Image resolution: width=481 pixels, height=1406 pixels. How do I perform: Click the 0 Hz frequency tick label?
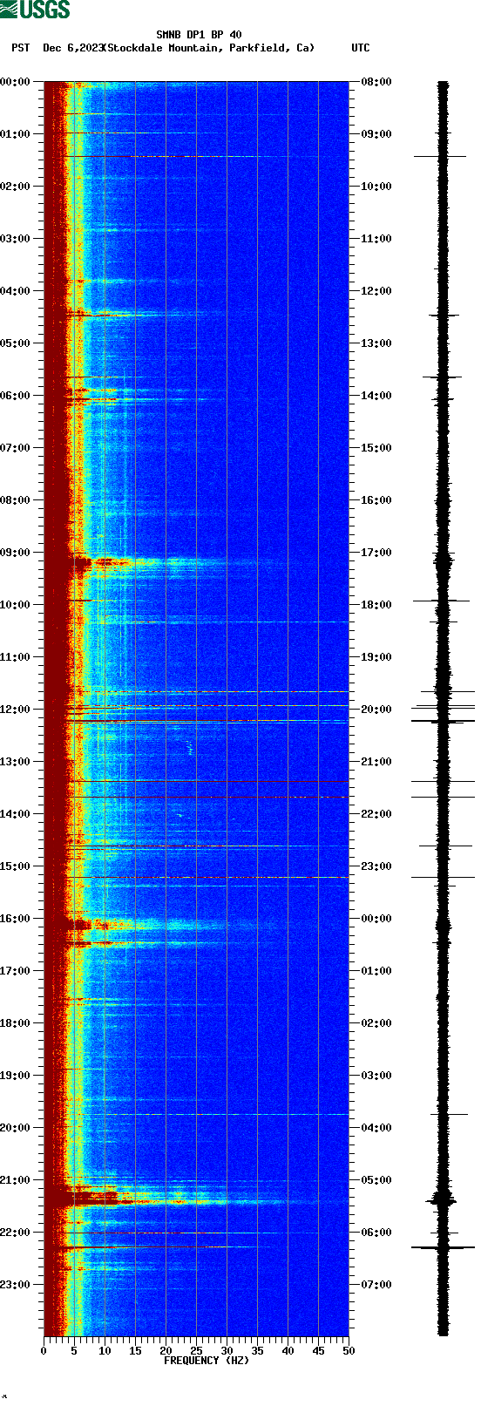point(44,1351)
